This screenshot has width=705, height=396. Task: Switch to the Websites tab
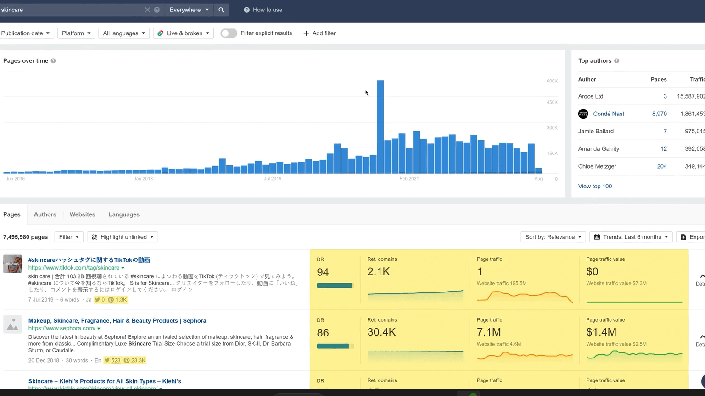[82, 214]
